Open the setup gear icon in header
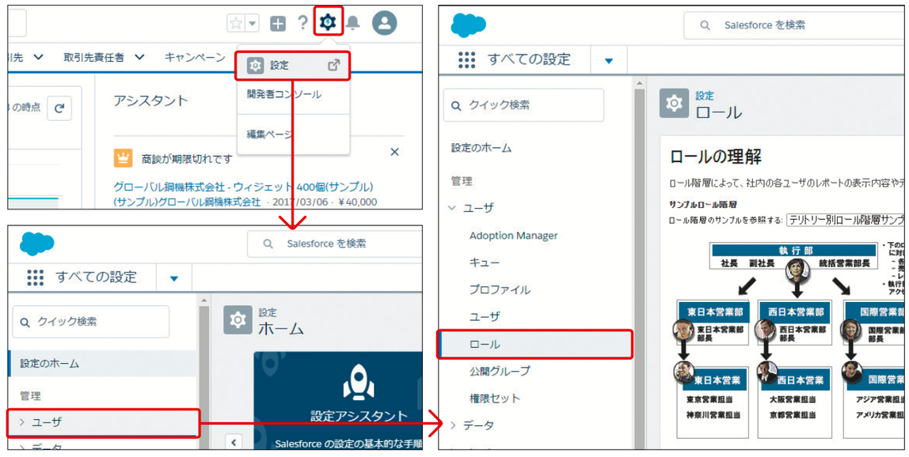Image resolution: width=909 pixels, height=457 pixels. 328,23
